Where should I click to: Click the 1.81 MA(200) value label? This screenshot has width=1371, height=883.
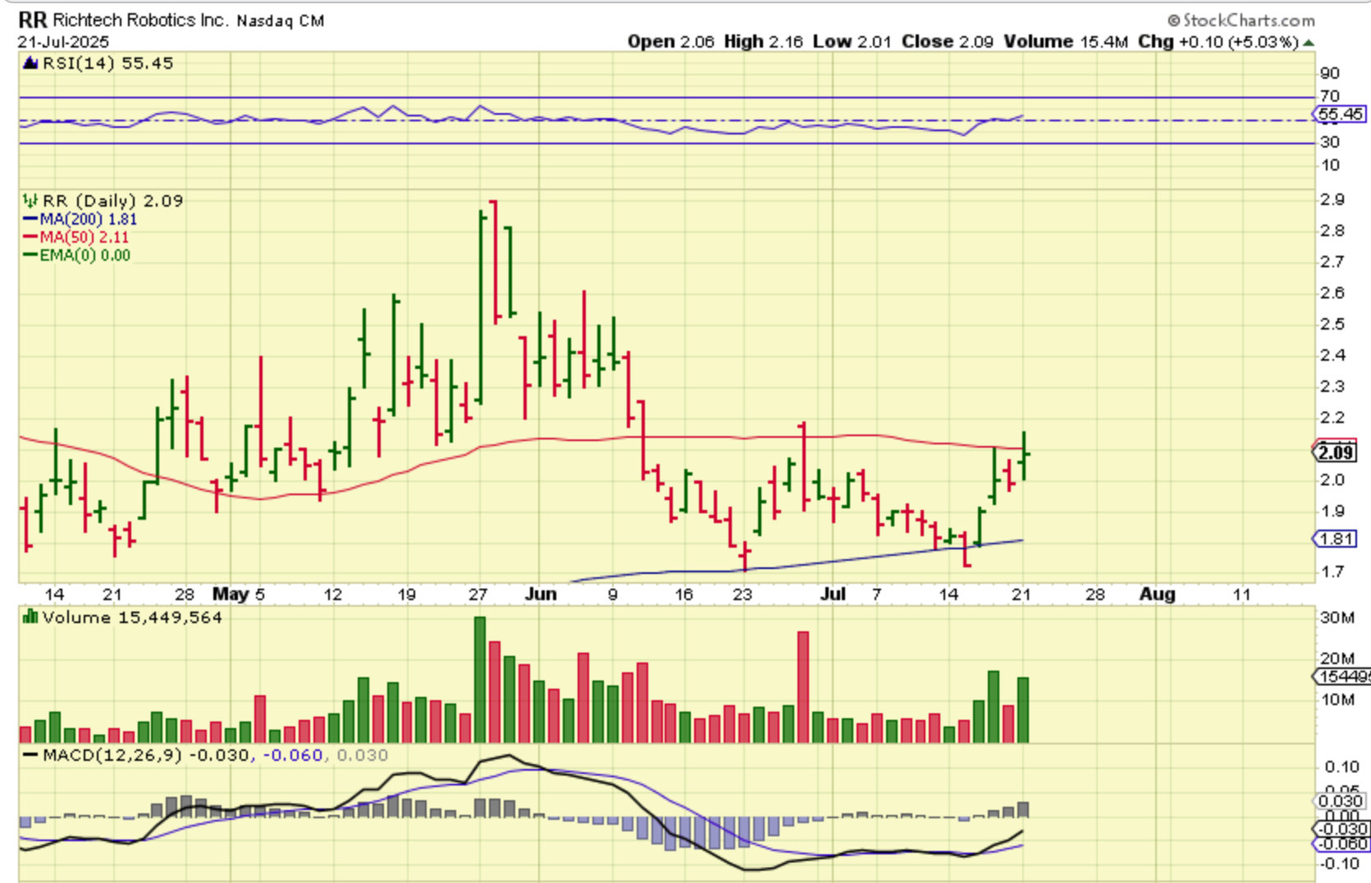[x=1336, y=539]
